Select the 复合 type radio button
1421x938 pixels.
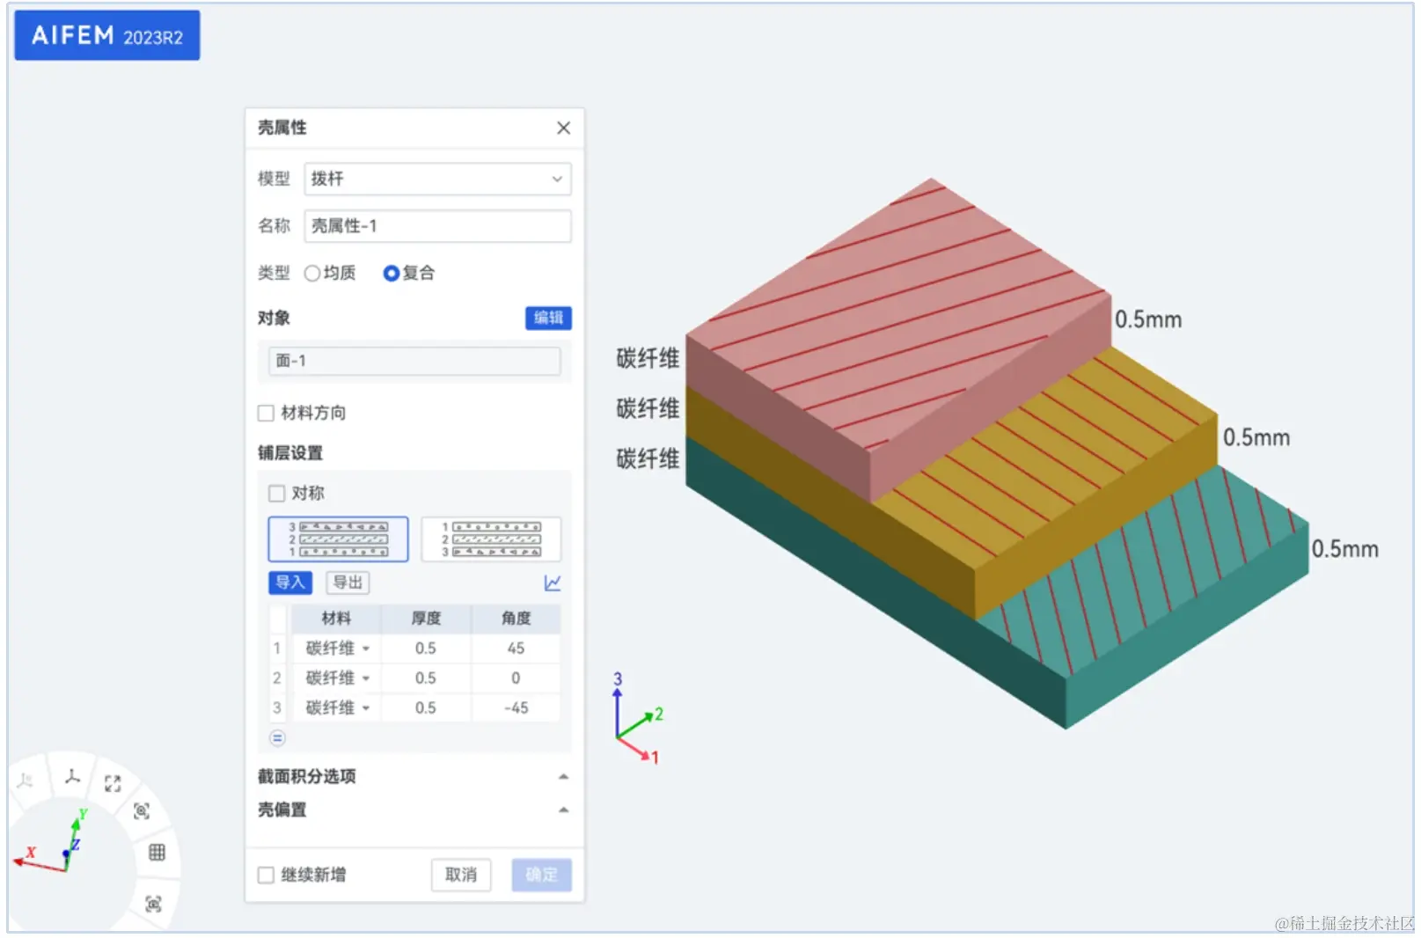tap(391, 274)
